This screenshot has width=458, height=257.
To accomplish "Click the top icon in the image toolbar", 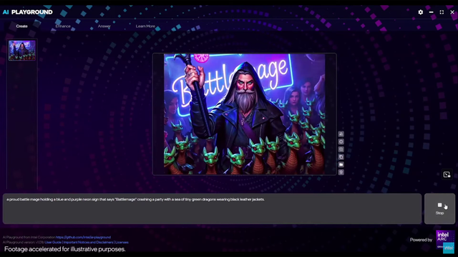I will point(341,134).
